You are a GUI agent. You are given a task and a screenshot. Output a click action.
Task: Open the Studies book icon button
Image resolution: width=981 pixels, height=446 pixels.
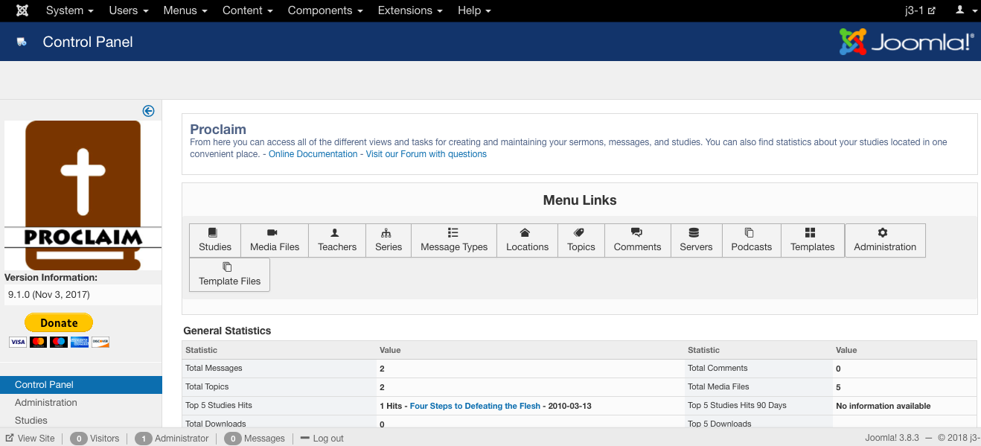click(x=215, y=240)
